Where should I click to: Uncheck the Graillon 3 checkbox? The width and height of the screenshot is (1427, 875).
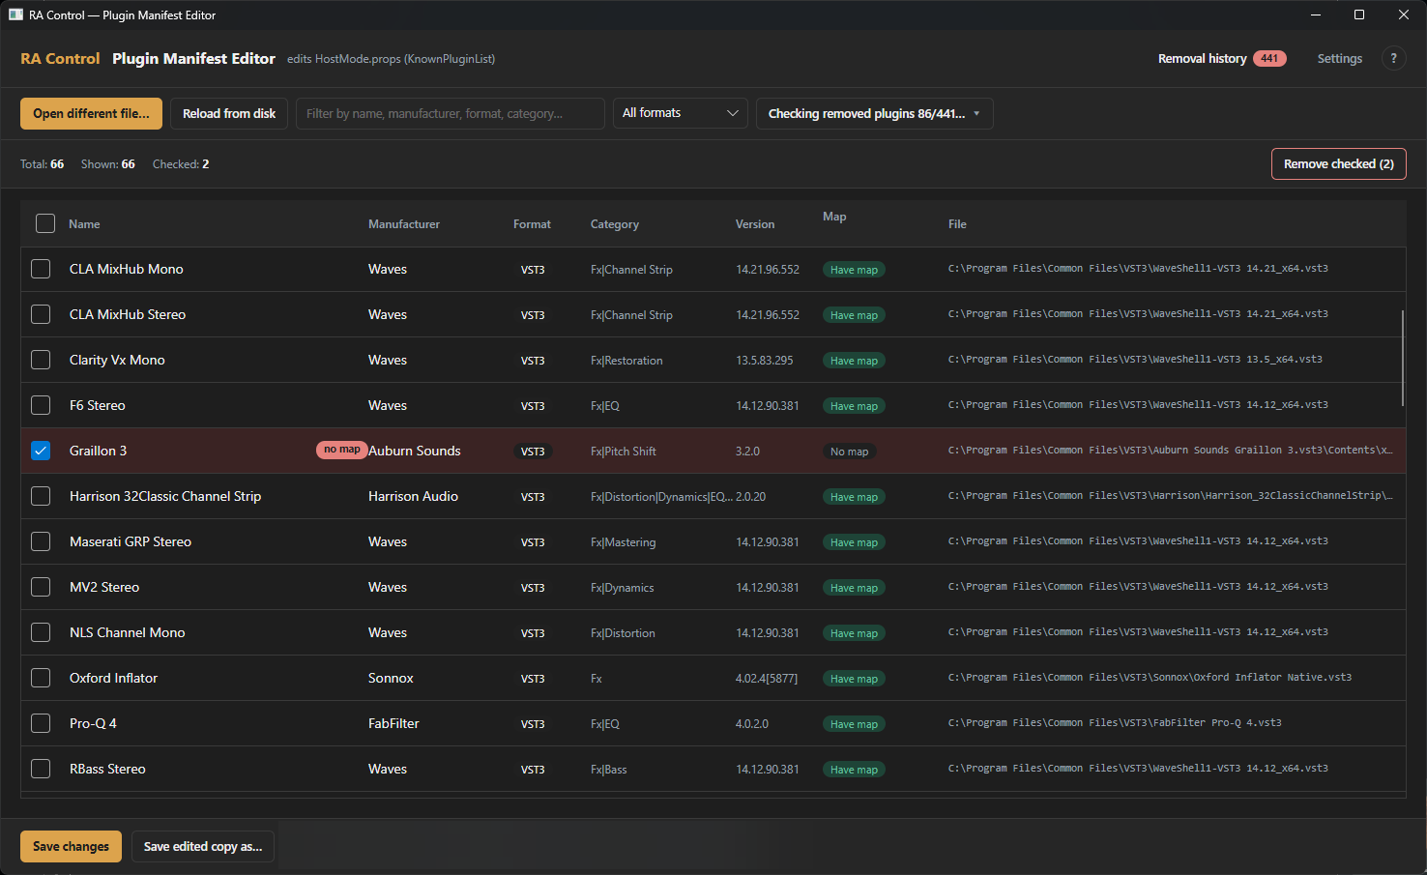pos(41,451)
